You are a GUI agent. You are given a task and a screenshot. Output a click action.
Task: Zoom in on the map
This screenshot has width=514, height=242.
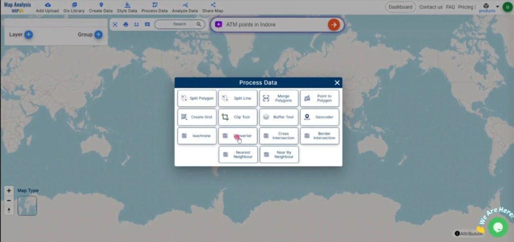tap(9, 191)
